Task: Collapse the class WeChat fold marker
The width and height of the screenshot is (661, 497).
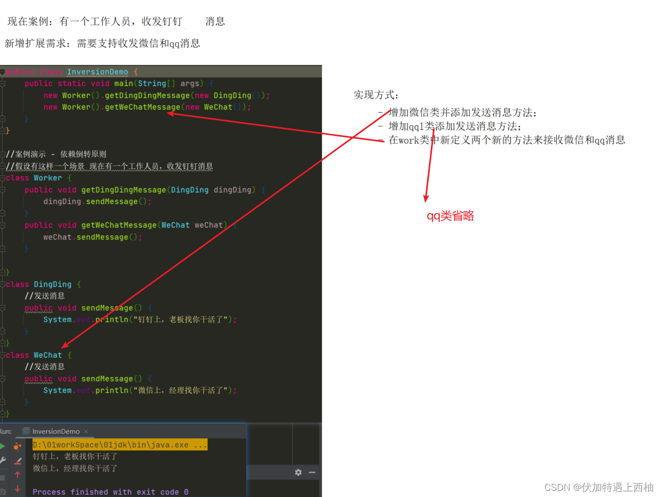Action: click(3, 355)
